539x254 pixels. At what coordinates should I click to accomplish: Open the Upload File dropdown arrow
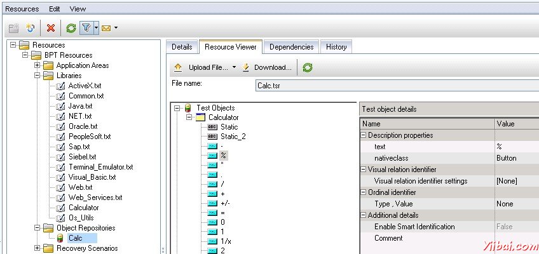(234, 67)
